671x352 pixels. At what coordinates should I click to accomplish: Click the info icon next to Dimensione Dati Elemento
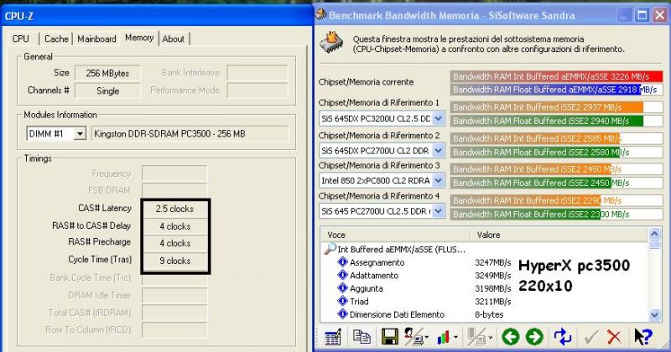(342, 314)
